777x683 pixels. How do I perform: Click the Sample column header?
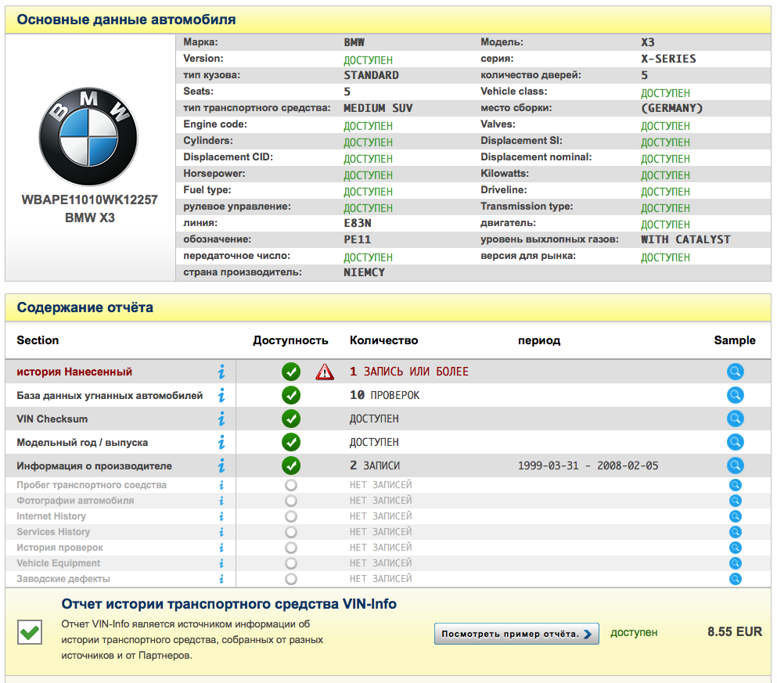click(x=735, y=340)
